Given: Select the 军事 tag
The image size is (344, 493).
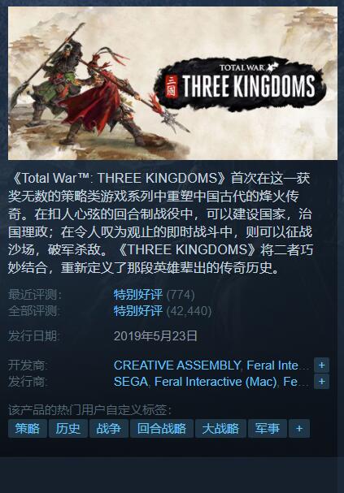Looking at the screenshot, I should (268, 428).
